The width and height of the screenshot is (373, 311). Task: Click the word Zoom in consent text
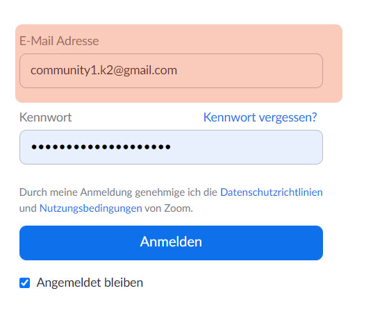tap(177, 208)
